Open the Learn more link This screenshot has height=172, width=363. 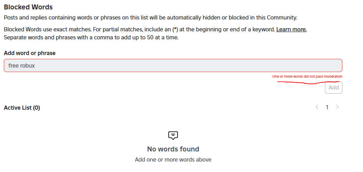[x=291, y=30]
